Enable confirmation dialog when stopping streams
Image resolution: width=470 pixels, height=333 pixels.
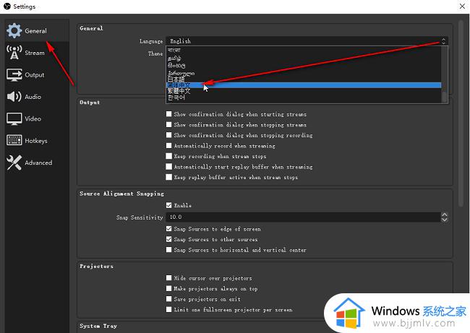(x=168, y=124)
